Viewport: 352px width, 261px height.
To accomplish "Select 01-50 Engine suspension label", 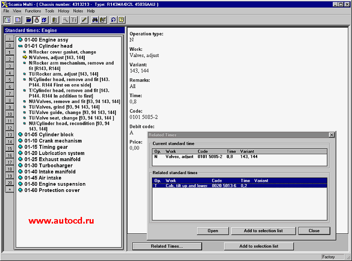I will point(55,184).
